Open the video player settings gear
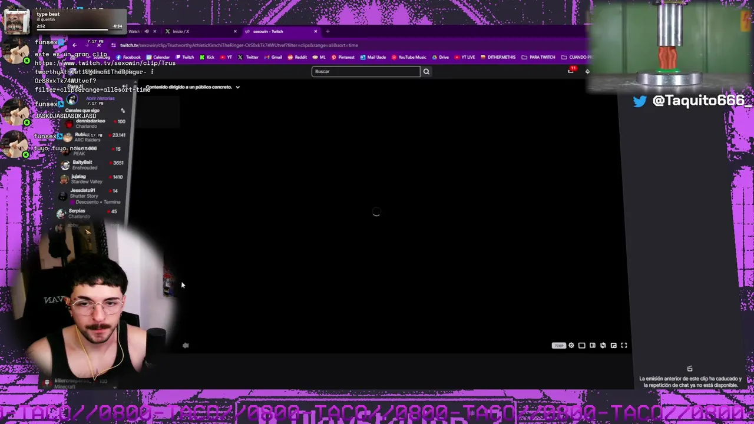The width and height of the screenshot is (754, 424). coord(571,346)
